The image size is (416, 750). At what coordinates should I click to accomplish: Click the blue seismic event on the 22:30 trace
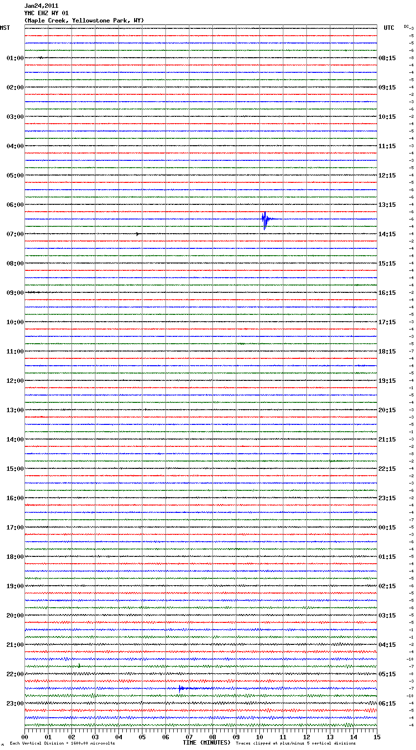click(x=182, y=688)
